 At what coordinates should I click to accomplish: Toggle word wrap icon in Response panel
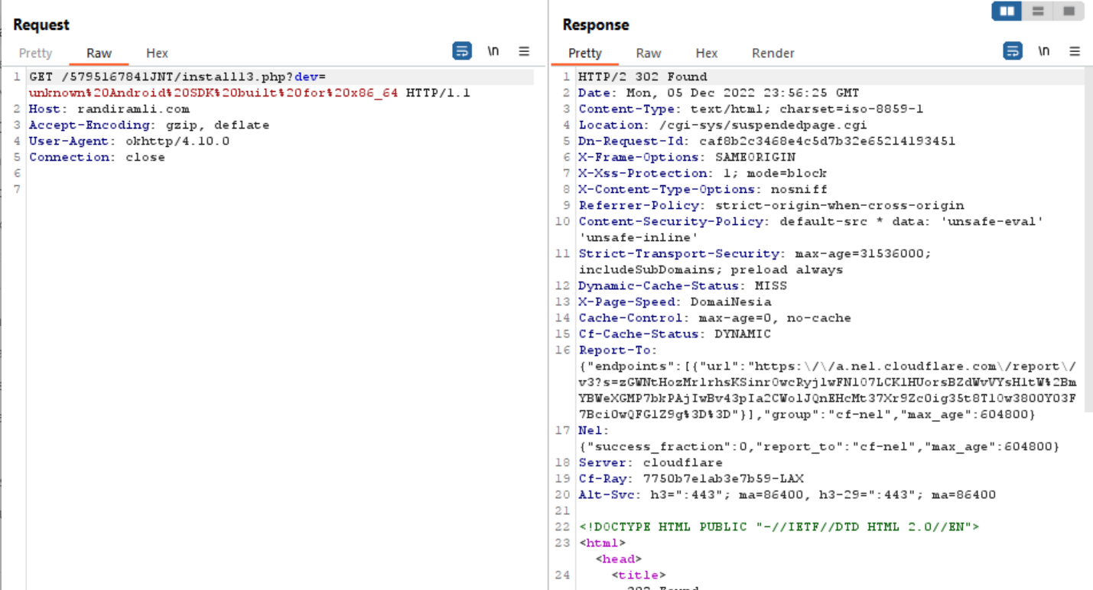1013,51
